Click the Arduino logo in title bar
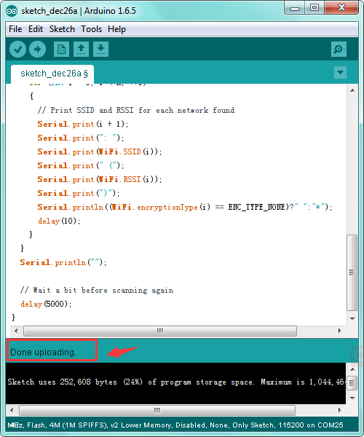The height and width of the screenshot is (437, 364). (x=12, y=11)
